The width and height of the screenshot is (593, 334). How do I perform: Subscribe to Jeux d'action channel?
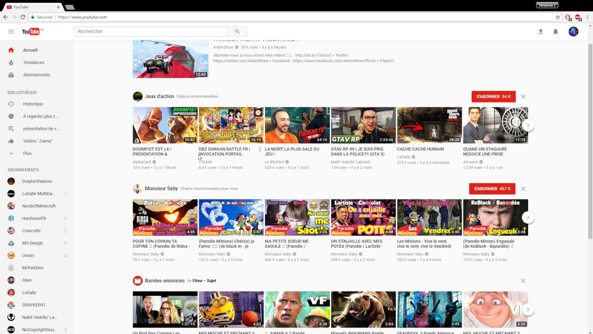[493, 96]
